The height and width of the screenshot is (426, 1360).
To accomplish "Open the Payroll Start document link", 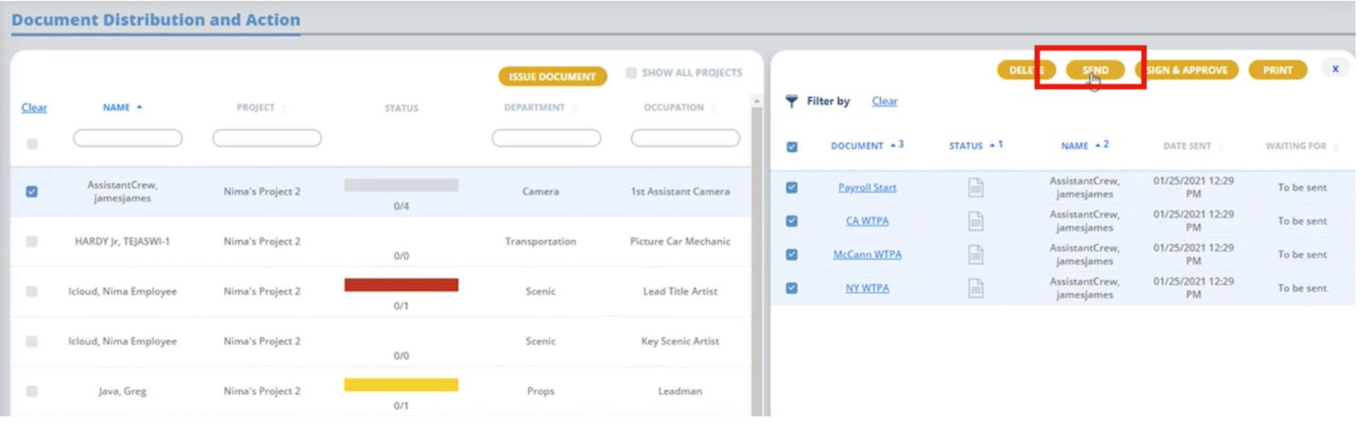I will click(x=867, y=188).
